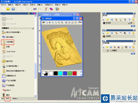Viewport: 138px width, 103px height.
Task: Click the linked primary/secondary color toggle in the palette
Action: tap(47, 72)
